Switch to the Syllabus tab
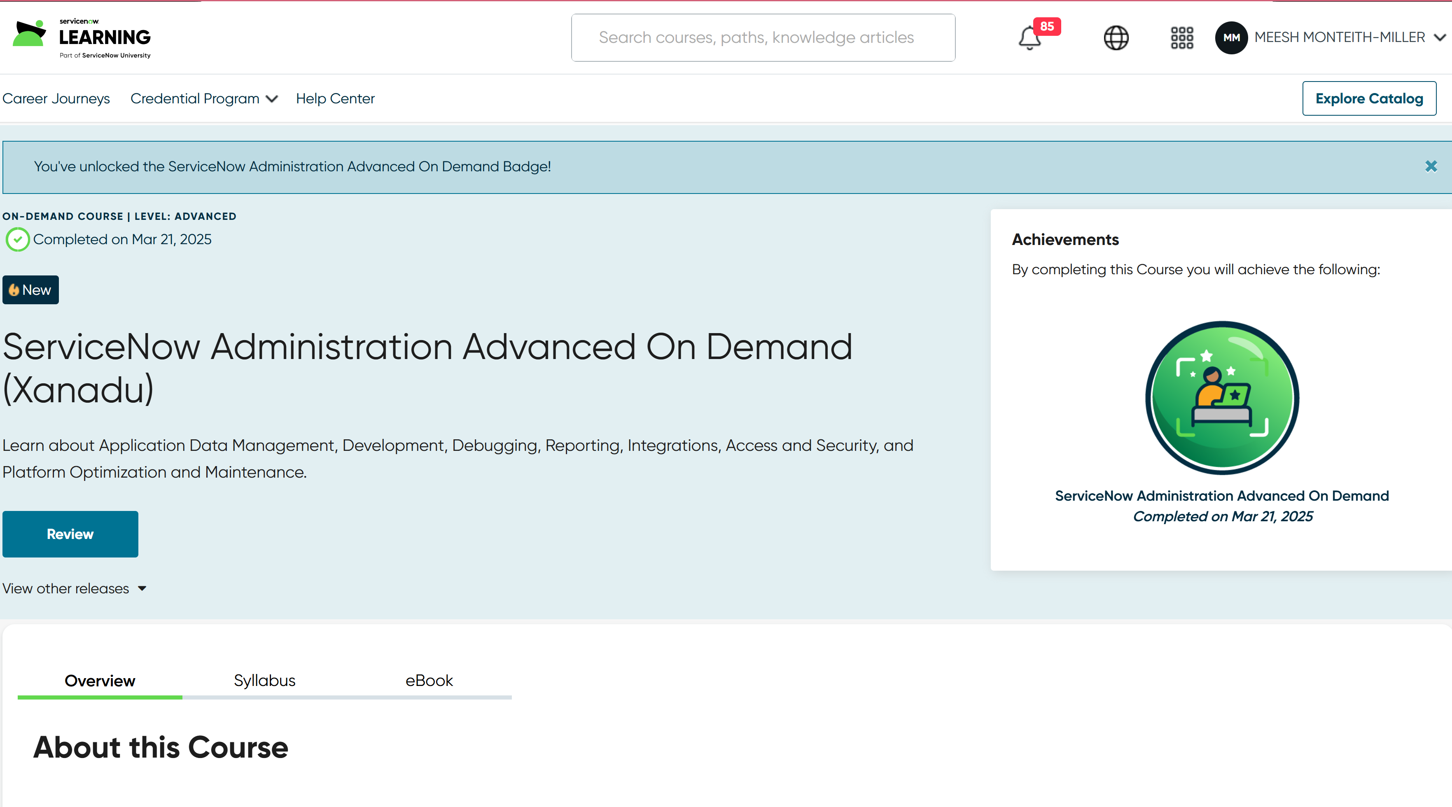The width and height of the screenshot is (1452, 807). point(264,680)
